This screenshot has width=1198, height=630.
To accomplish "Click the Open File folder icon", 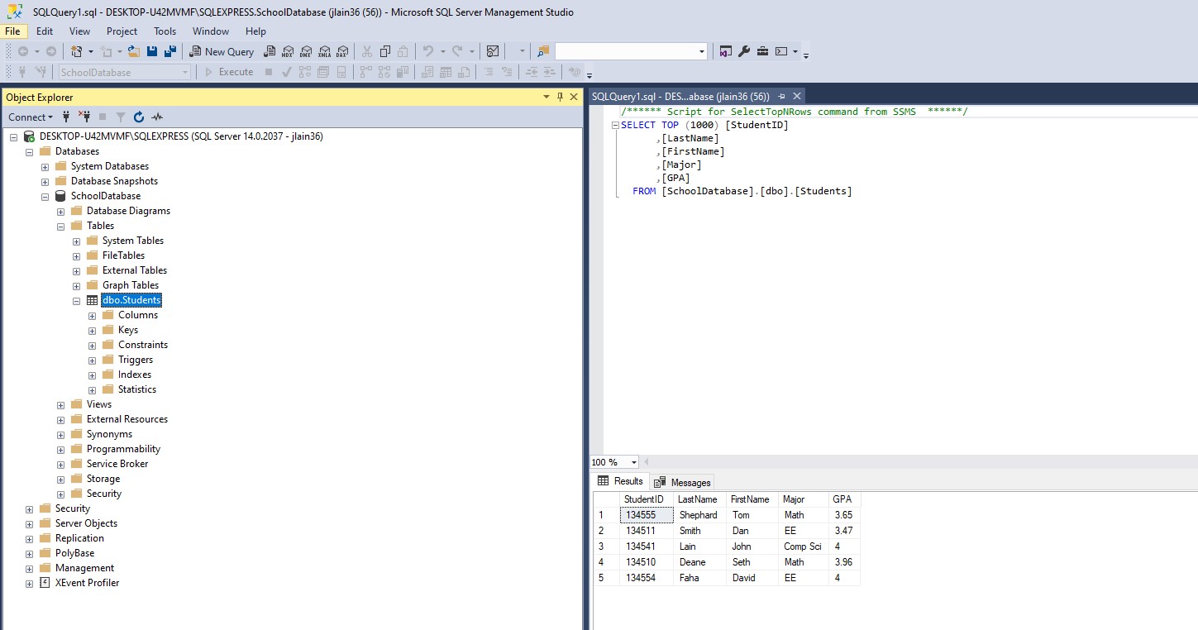I will pos(133,51).
